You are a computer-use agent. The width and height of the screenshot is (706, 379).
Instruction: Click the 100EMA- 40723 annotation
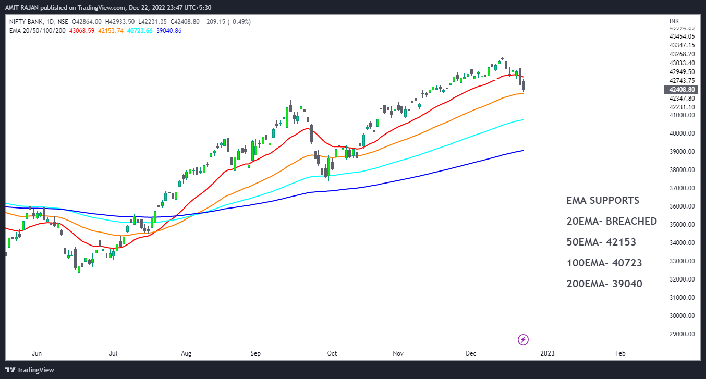click(604, 263)
